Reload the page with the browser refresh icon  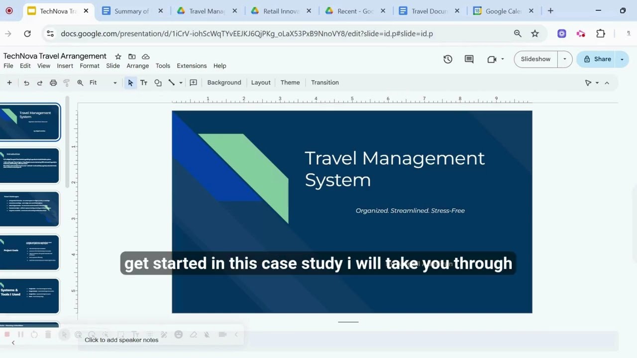pos(27,34)
